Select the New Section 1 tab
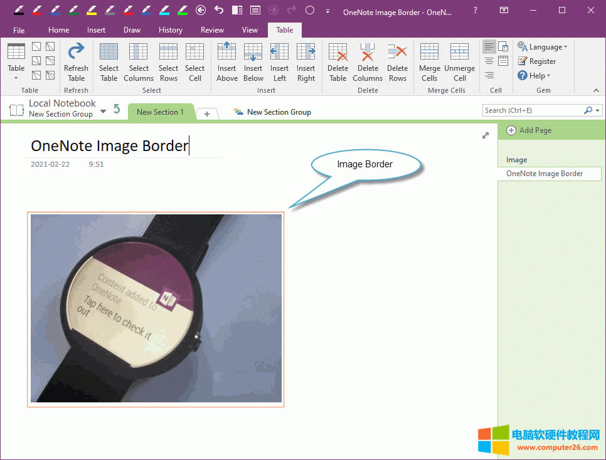 click(161, 112)
